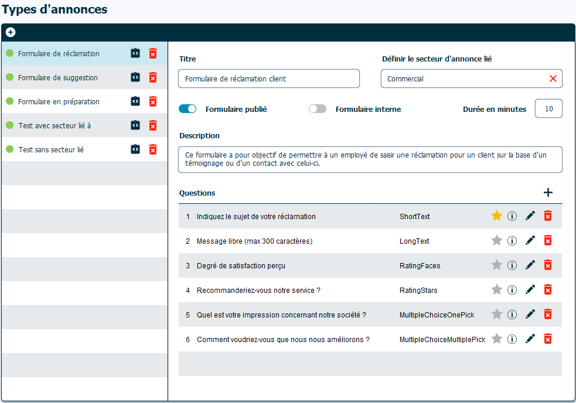Click the Durée en minutes field
The width and height of the screenshot is (576, 403).
548,109
